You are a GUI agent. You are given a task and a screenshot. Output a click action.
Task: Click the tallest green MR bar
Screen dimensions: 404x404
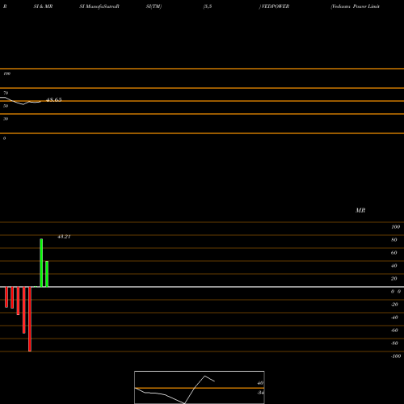(x=41, y=263)
